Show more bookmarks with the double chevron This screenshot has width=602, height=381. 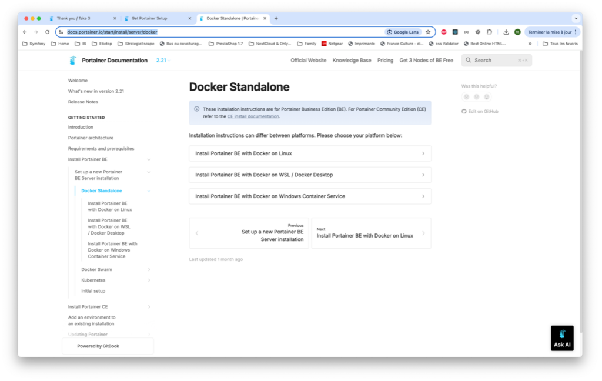[530, 44]
